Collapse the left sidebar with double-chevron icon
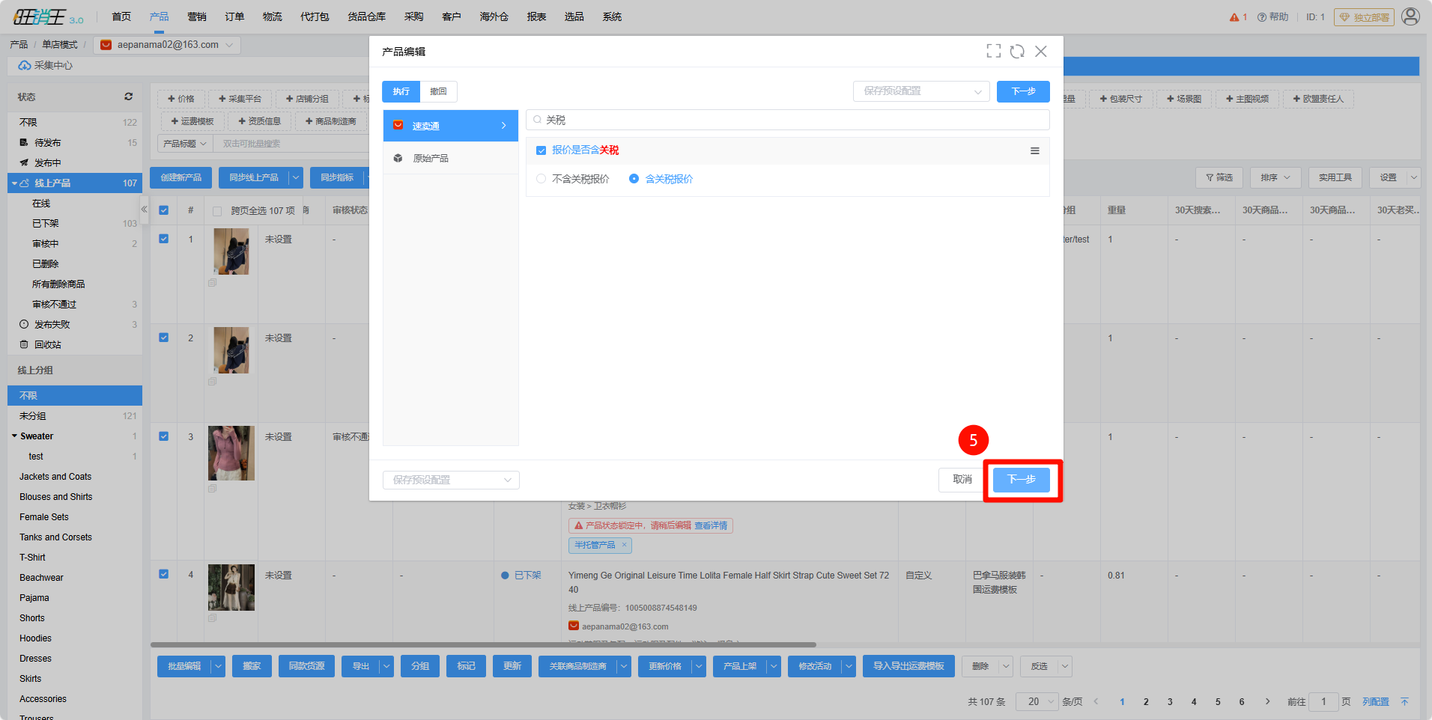This screenshot has height=720, width=1432. click(x=145, y=210)
